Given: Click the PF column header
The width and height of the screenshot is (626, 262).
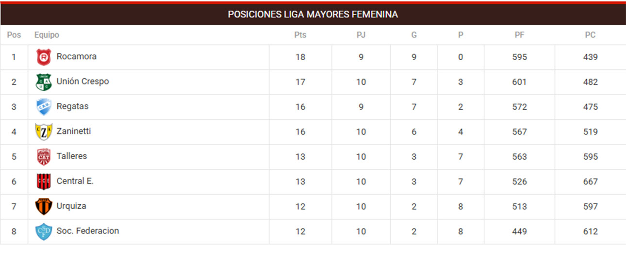Looking at the screenshot, I should 519,35.
